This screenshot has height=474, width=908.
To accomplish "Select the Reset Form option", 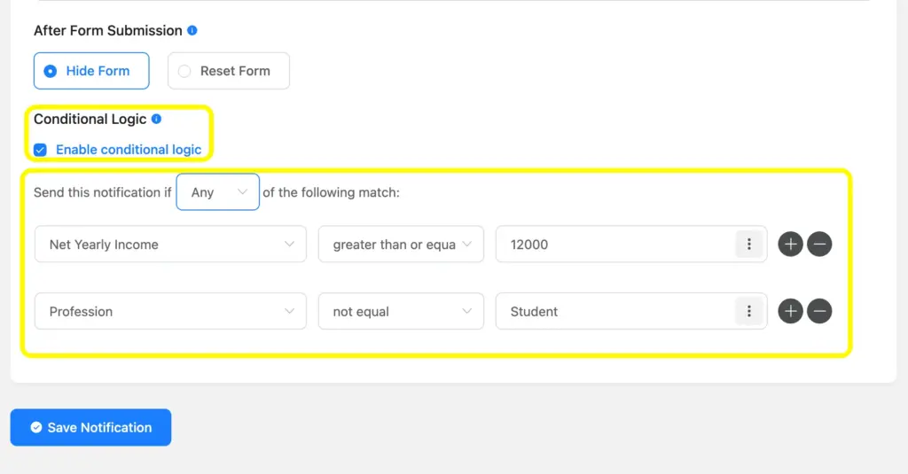I will click(x=229, y=71).
